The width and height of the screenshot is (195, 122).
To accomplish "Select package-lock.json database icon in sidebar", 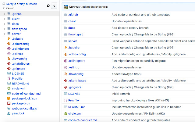I will pyautogui.click(x=9, y=98).
